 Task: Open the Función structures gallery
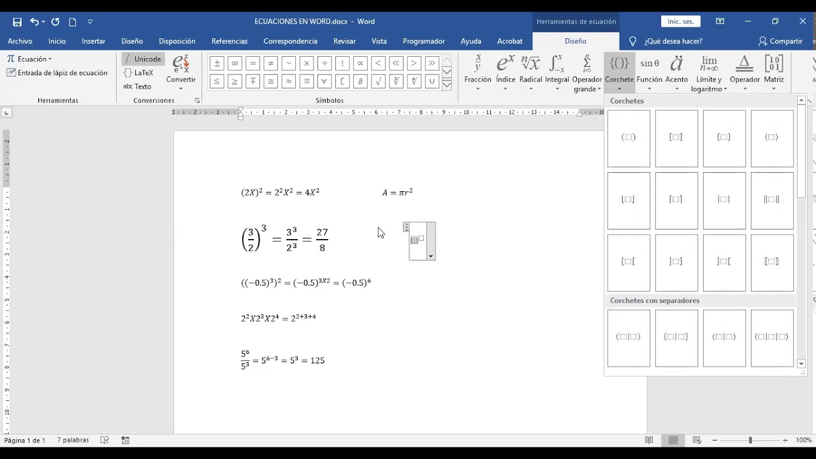[x=650, y=72]
